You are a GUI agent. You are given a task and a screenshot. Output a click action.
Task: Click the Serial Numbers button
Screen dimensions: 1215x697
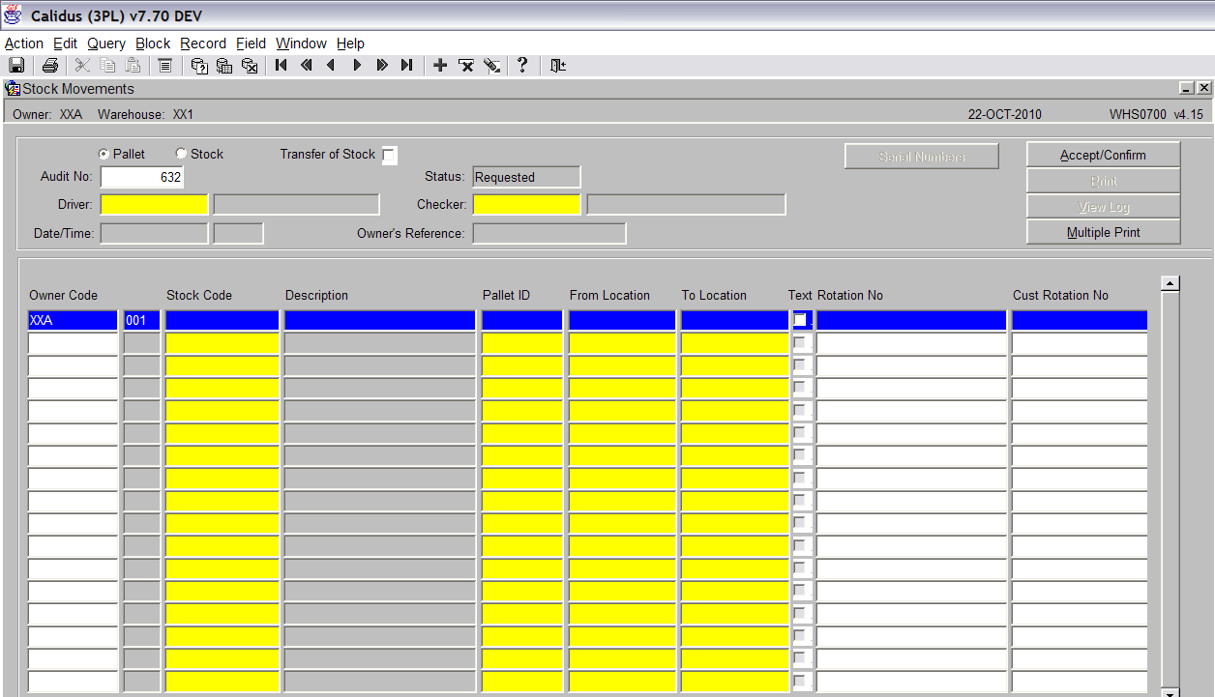tap(922, 156)
